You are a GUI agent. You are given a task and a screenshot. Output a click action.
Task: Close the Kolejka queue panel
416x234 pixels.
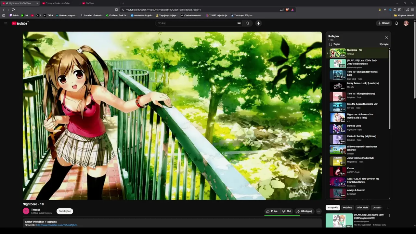(x=386, y=38)
